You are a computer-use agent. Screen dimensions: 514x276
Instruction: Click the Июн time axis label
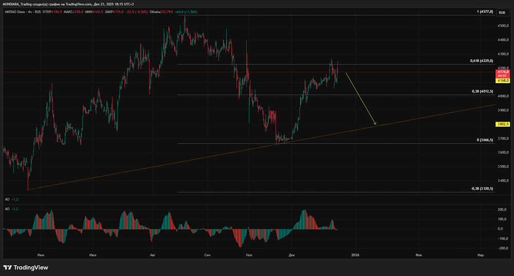coord(41,255)
